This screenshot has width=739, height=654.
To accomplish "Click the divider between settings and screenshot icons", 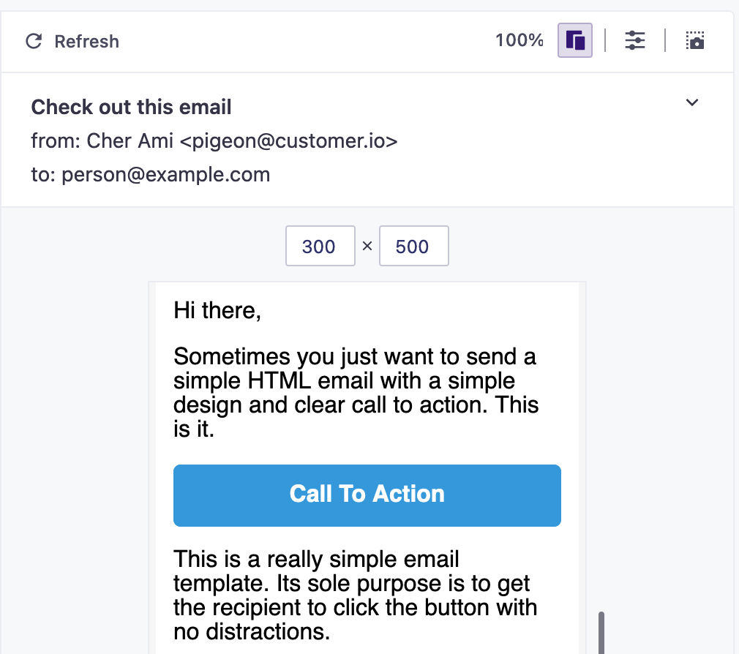I will 665,40.
